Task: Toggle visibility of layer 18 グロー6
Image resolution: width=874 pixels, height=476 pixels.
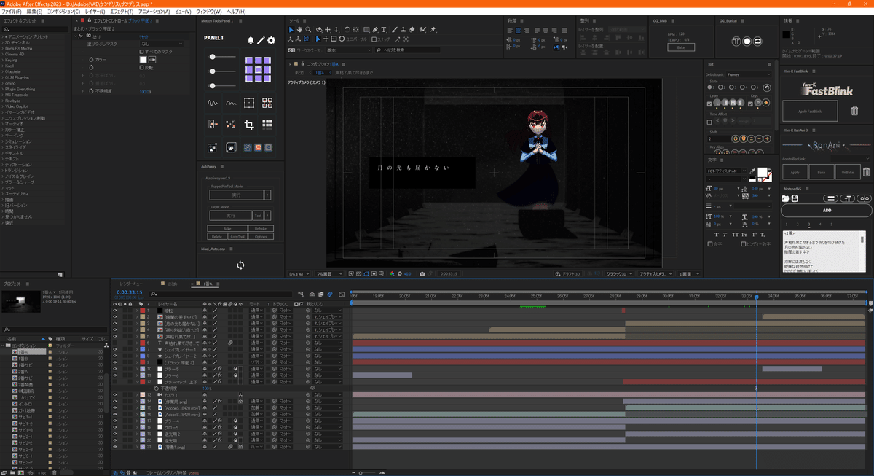Action: click(x=114, y=427)
